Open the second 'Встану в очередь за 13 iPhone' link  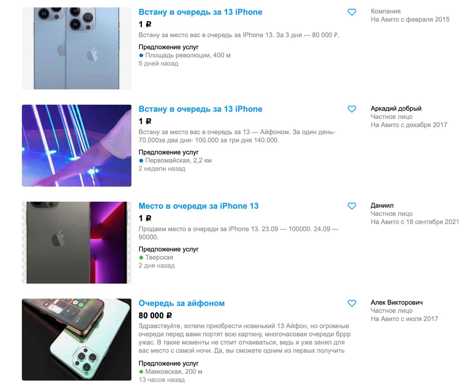(200, 109)
